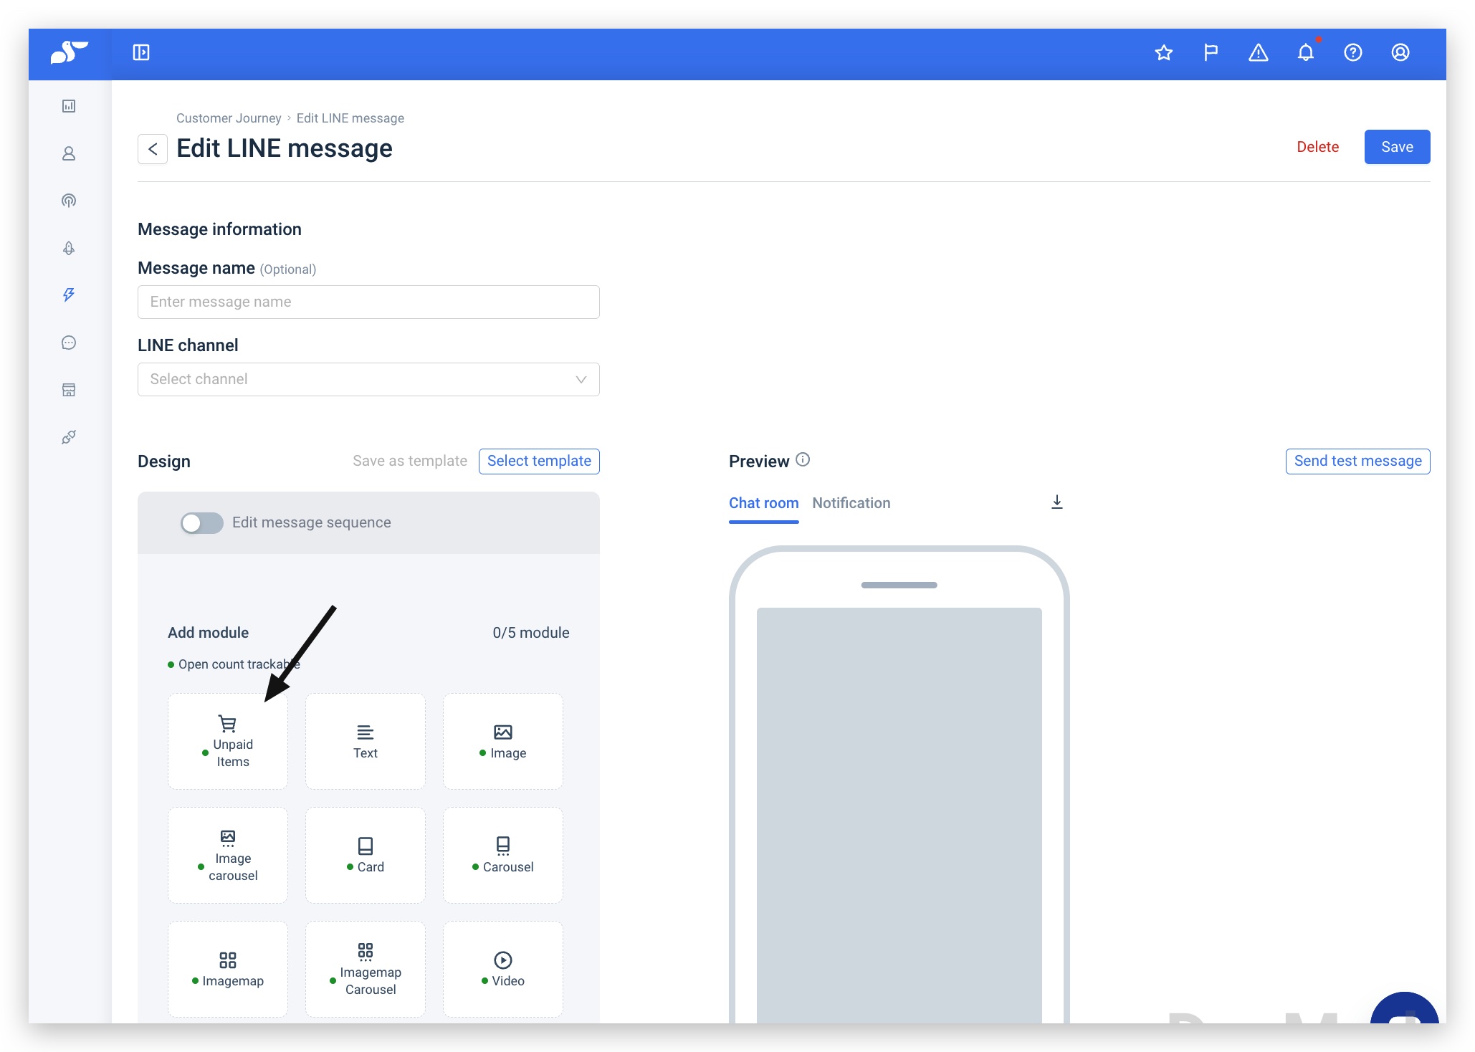Image resolution: width=1475 pixels, height=1052 pixels.
Task: Click the flag icon in header
Action: (1211, 52)
